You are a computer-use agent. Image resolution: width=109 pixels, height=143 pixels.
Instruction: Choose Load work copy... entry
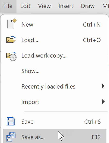(55, 55)
